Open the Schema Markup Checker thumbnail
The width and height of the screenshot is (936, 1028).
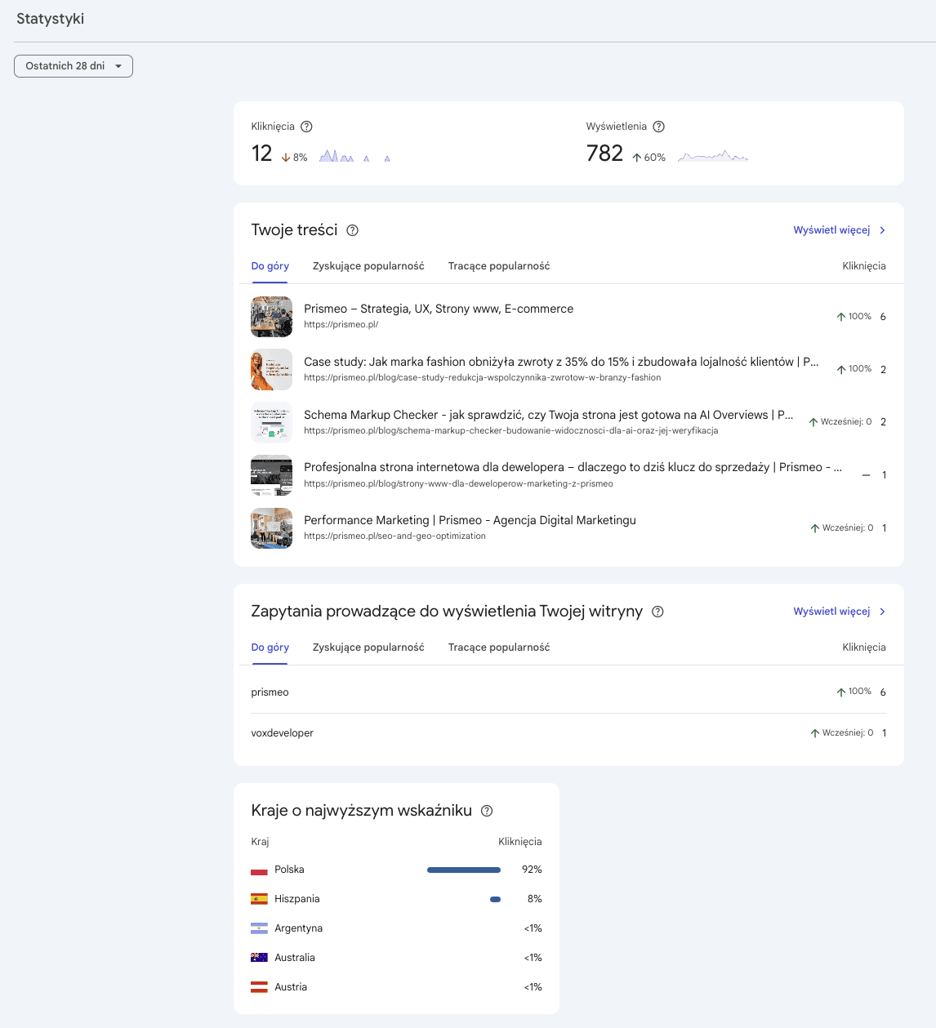coord(271,422)
